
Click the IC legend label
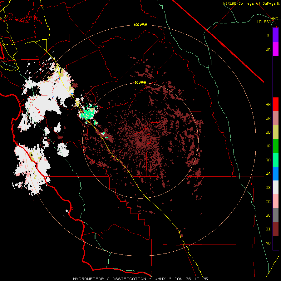[x=268, y=202]
